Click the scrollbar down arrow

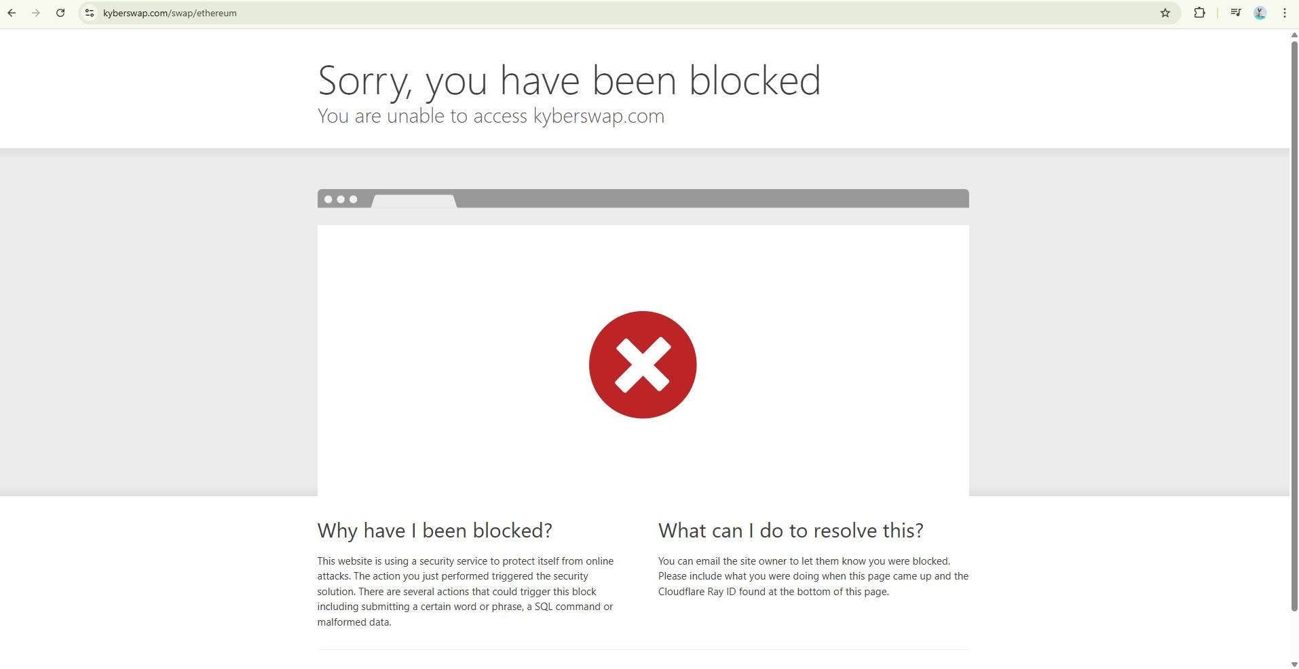(x=1294, y=664)
